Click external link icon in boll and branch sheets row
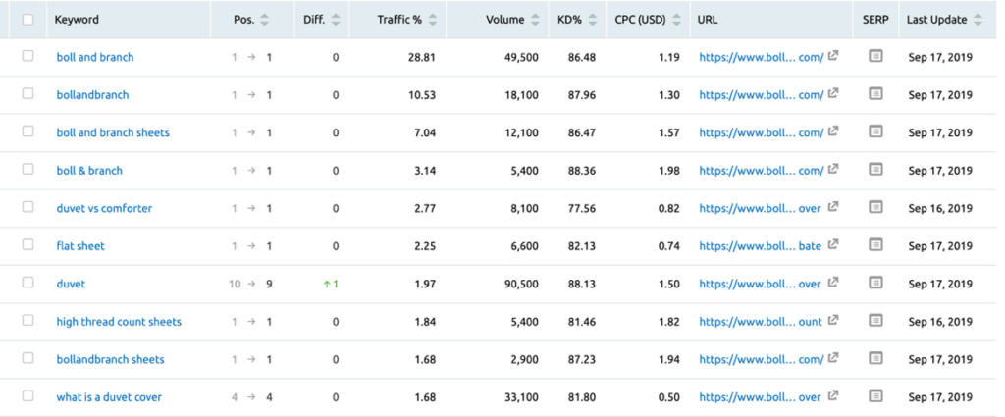The height and width of the screenshot is (417, 1005). 833,131
